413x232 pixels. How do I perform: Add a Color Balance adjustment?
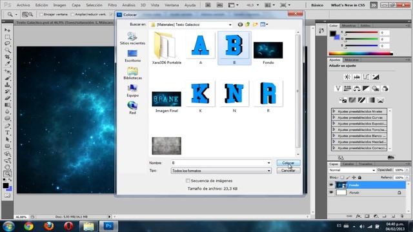357,88
